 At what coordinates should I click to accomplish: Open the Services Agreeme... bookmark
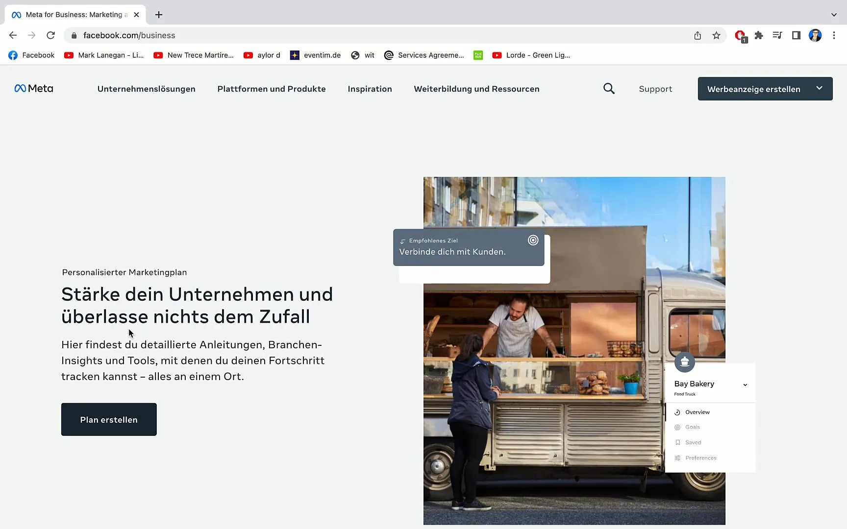tap(424, 55)
